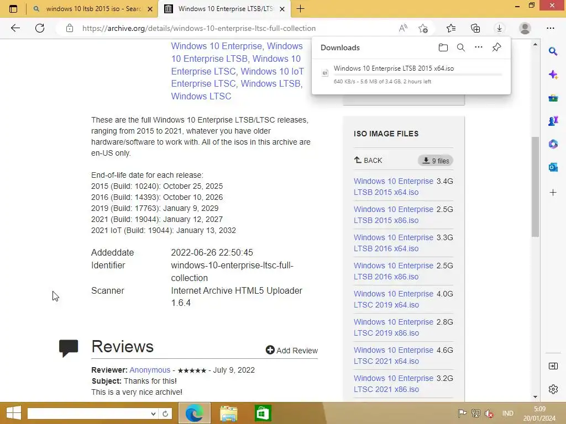Screen dimensions: 566x424
Task: Open the Collections icon
Action: click(475, 28)
